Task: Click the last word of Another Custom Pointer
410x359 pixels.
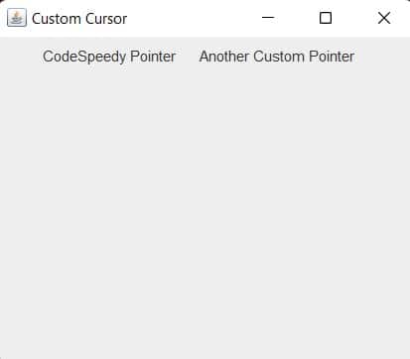Action: click(332, 57)
